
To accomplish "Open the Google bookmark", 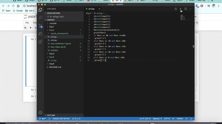I will 18,11.
